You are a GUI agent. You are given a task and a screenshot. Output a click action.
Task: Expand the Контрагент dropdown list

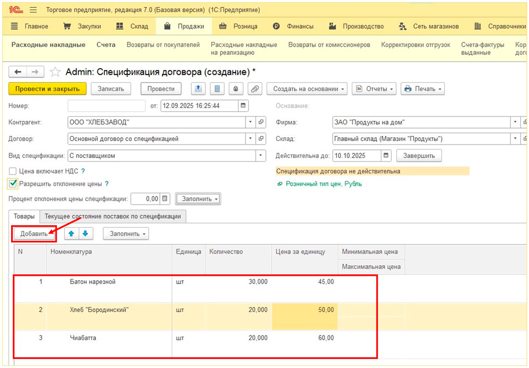click(x=251, y=122)
